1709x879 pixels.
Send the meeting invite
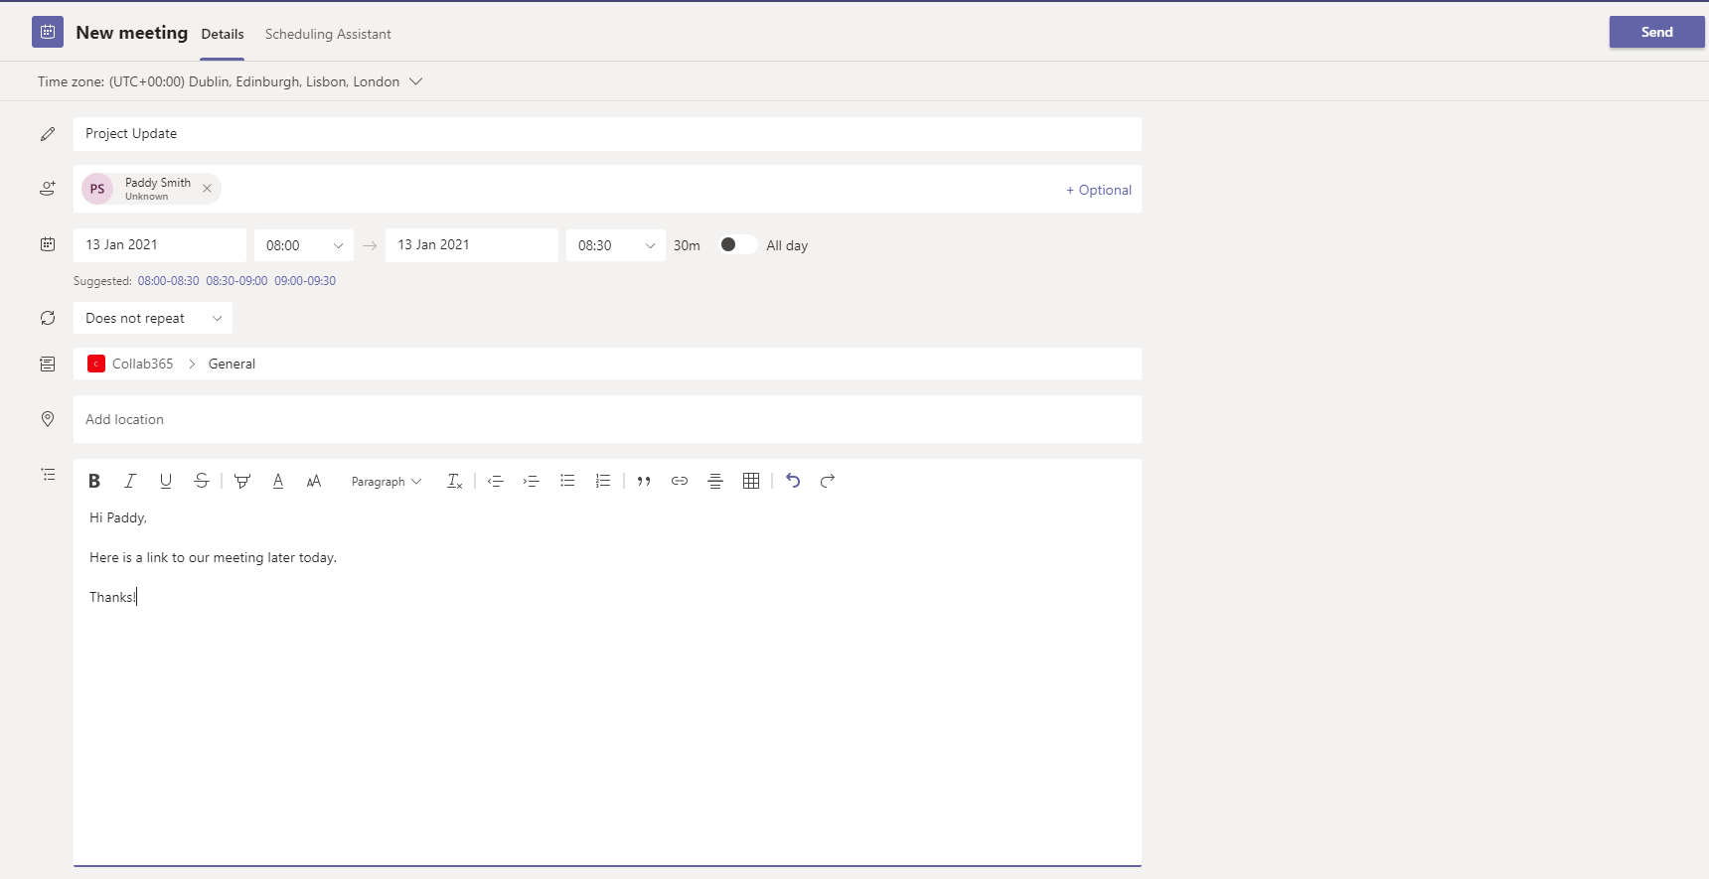click(x=1656, y=32)
